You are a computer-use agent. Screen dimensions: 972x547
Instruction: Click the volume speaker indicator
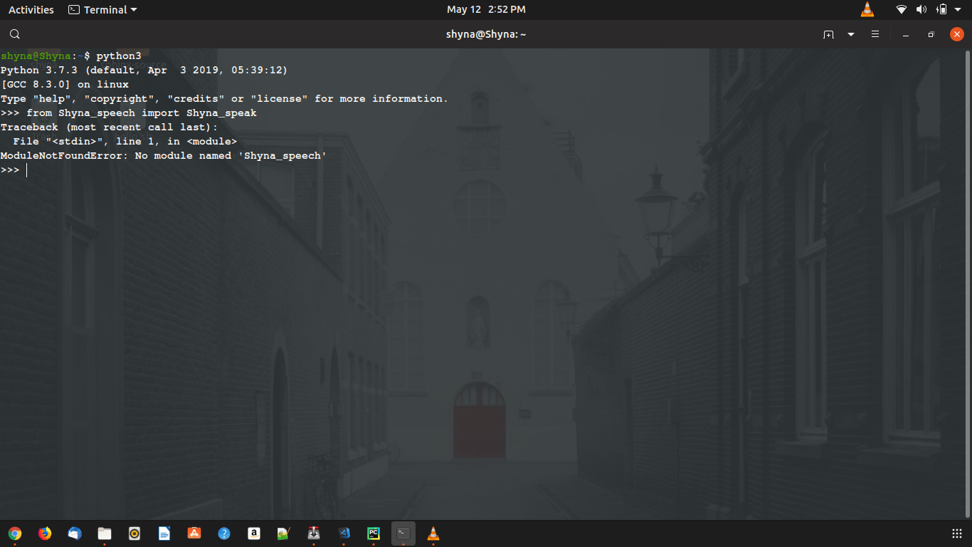coord(921,10)
